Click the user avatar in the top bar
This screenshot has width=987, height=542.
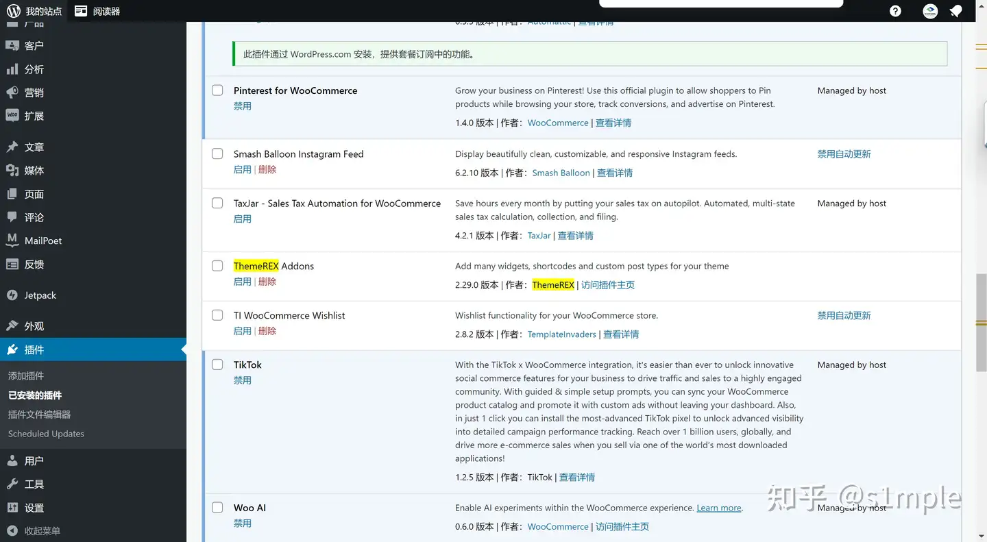pos(930,11)
